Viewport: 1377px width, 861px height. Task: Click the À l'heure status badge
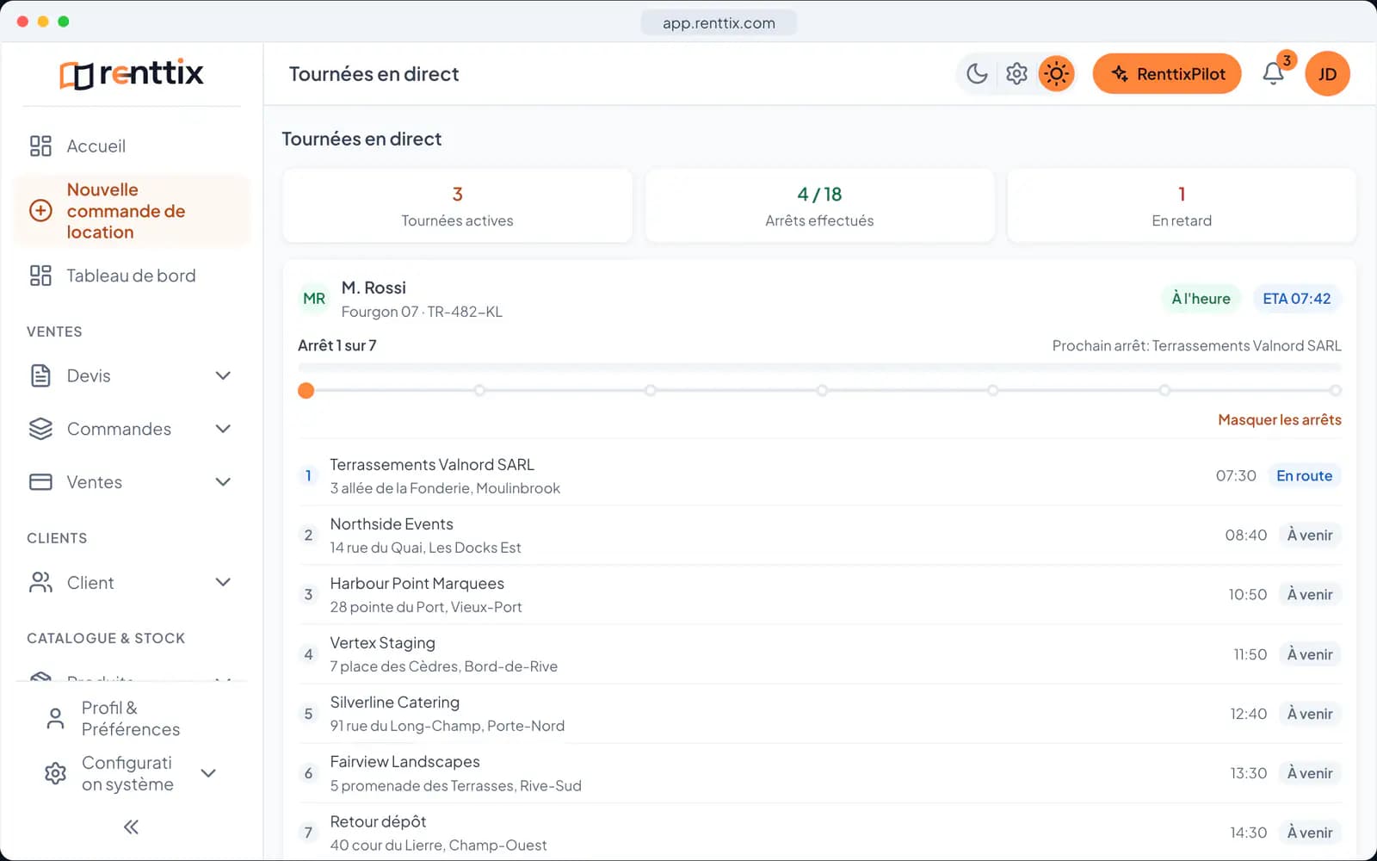pyautogui.click(x=1201, y=299)
